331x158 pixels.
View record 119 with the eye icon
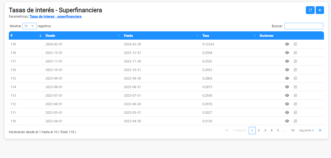[x=287, y=44]
